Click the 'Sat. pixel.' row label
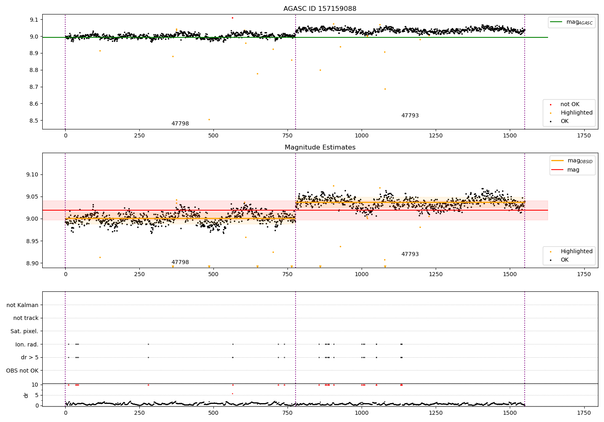604x422 pixels. [x=25, y=331]
